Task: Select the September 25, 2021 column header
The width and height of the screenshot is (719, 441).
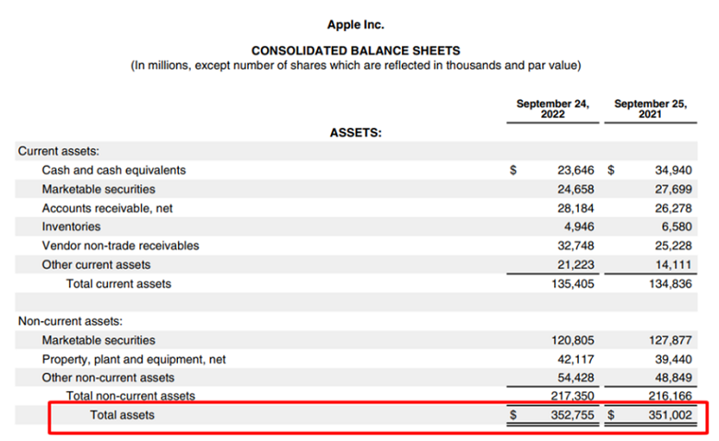Action: (650, 109)
